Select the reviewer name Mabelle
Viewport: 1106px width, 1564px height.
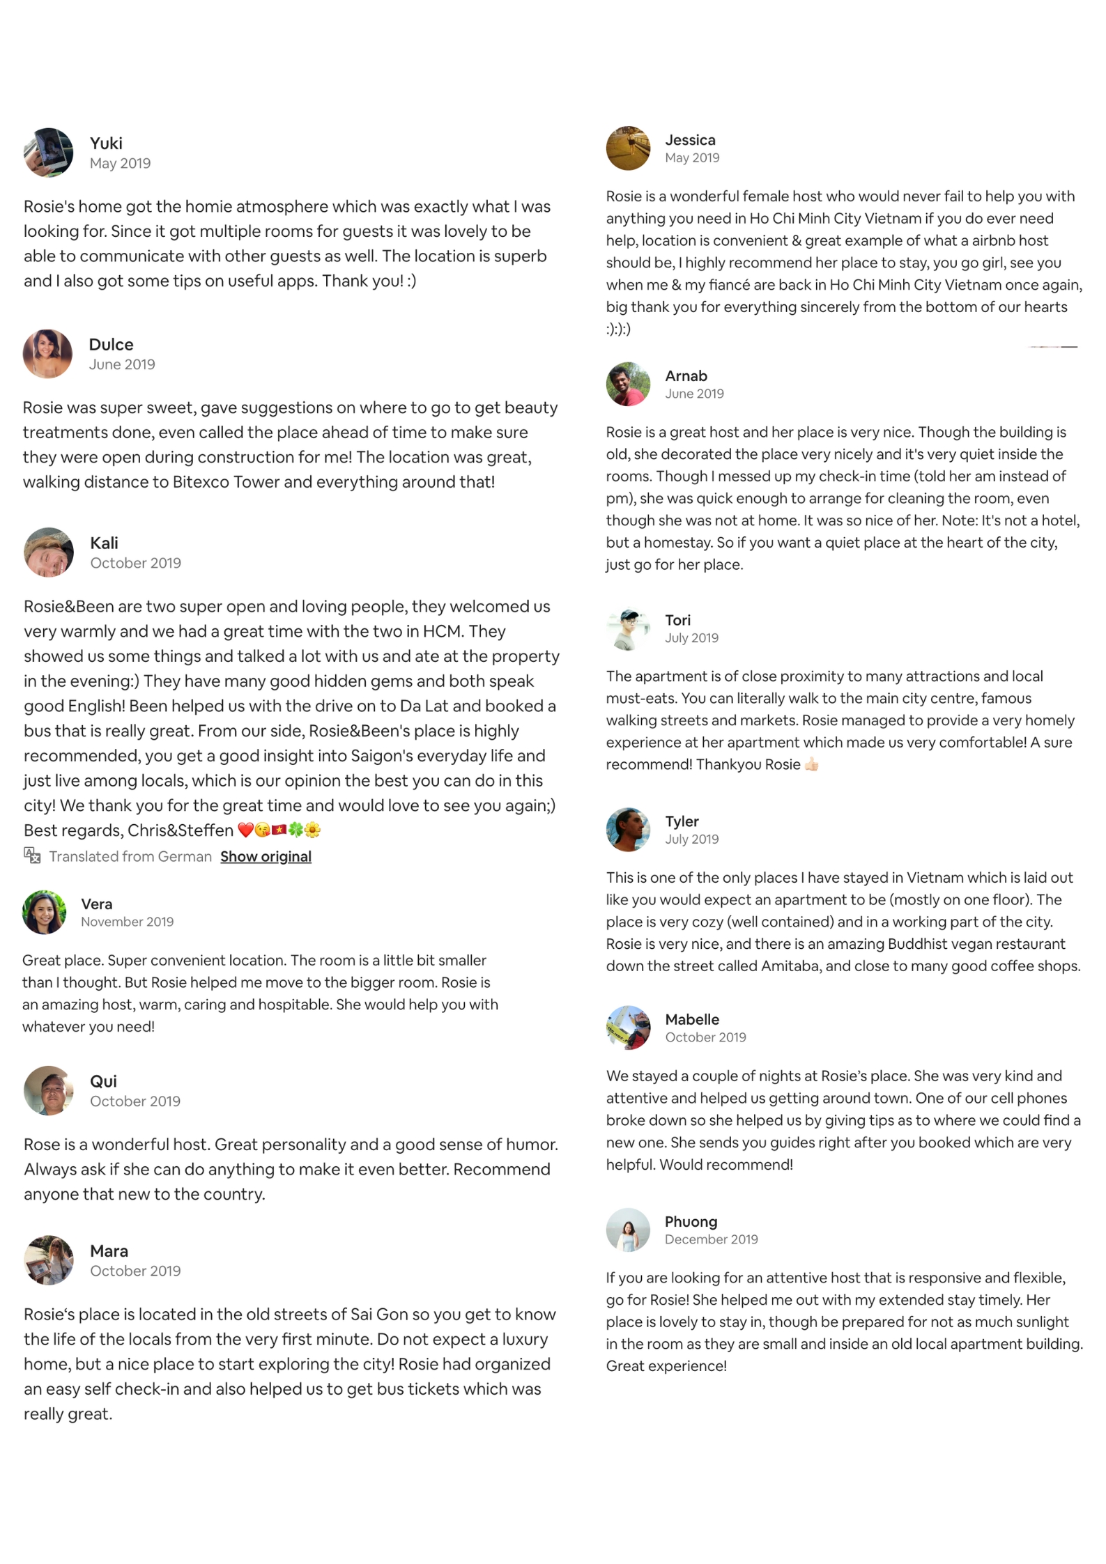pyautogui.click(x=691, y=1019)
